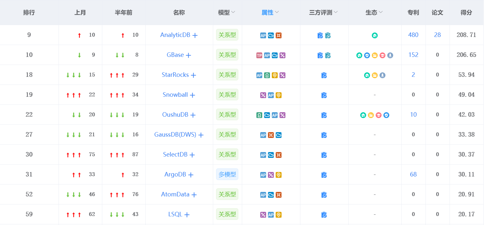Click the purple attribute icon in GBase row
This screenshot has height=225, width=484.
[282, 55]
